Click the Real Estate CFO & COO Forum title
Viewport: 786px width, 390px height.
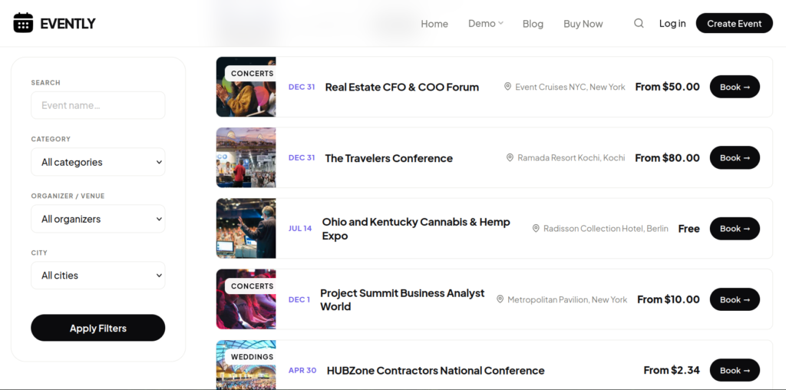pyautogui.click(x=402, y=87)
